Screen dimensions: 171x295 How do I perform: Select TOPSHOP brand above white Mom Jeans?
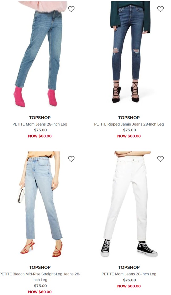129,267
